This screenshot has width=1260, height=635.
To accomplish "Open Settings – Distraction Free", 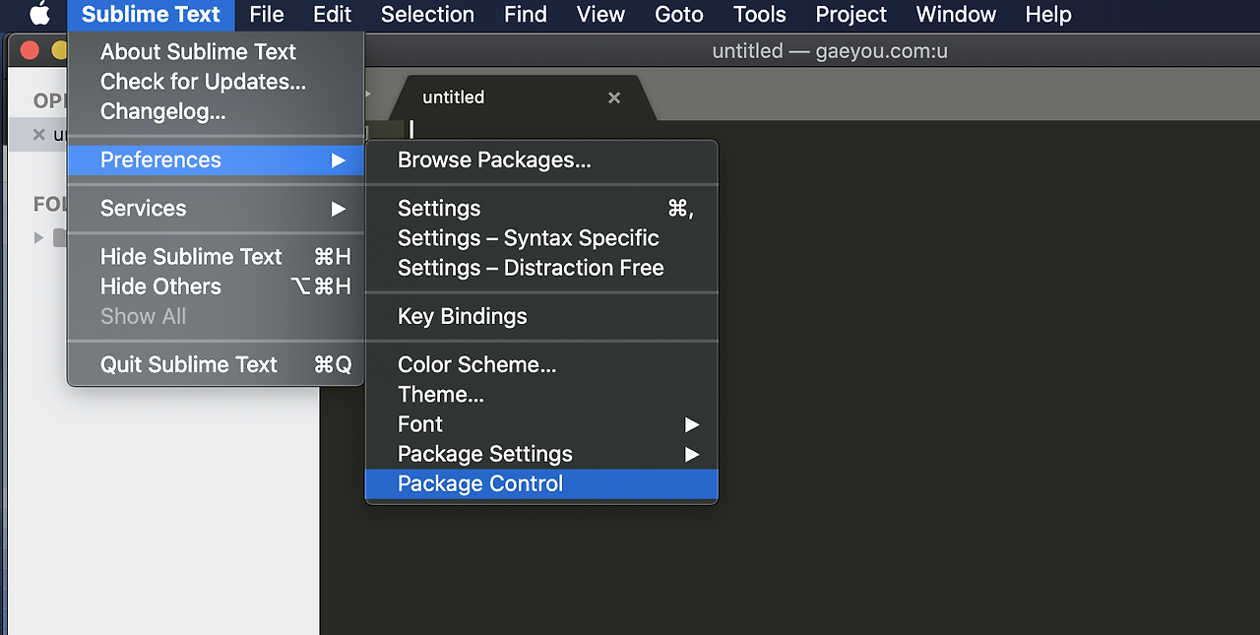I will point(541,268).
